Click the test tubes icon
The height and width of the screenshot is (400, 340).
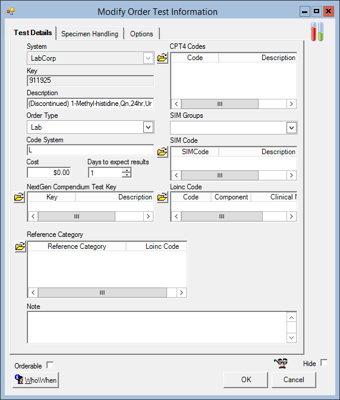[317, 32]
